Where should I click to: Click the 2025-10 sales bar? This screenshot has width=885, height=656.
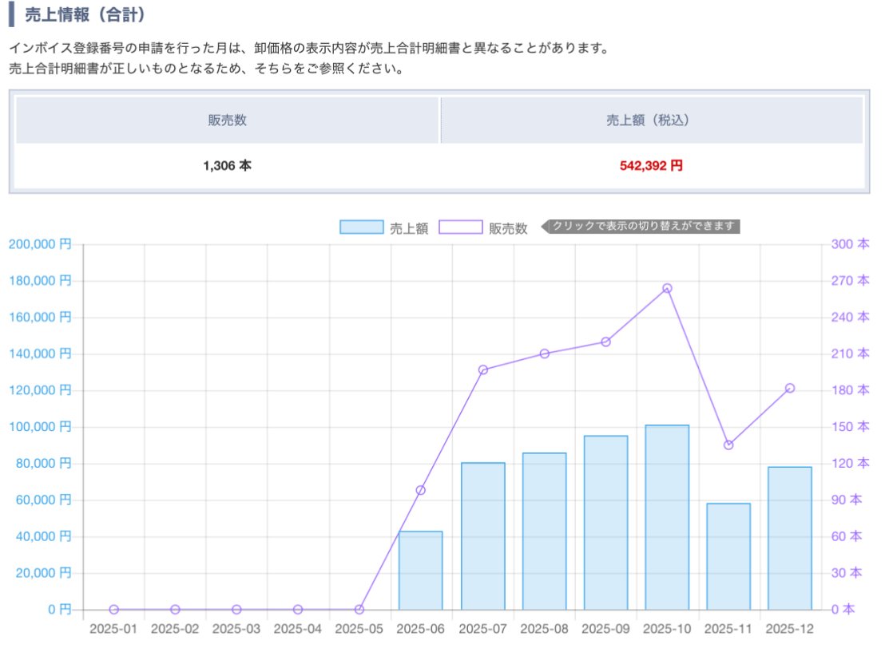[667, 517]
